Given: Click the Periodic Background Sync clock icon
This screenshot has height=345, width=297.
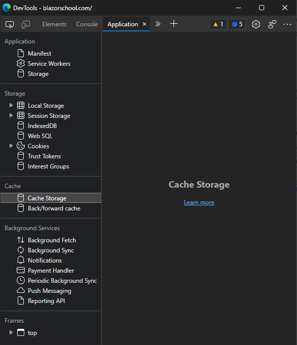Looking at the screenshot, I should 21,281.
